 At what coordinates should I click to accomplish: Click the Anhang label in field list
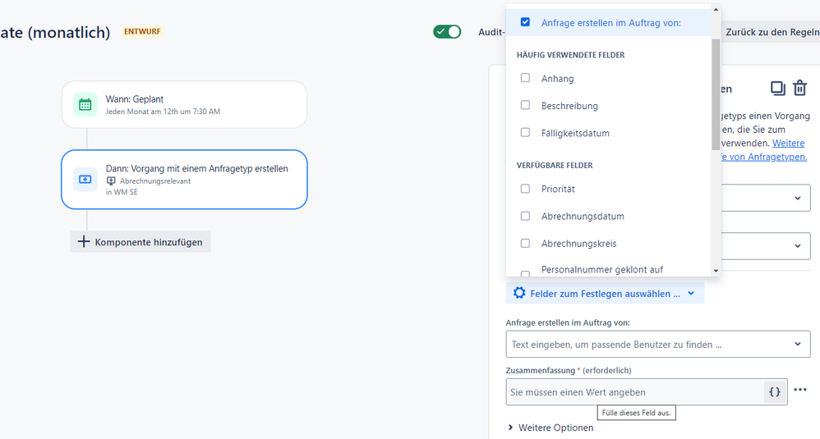click(x=557, y=79)
